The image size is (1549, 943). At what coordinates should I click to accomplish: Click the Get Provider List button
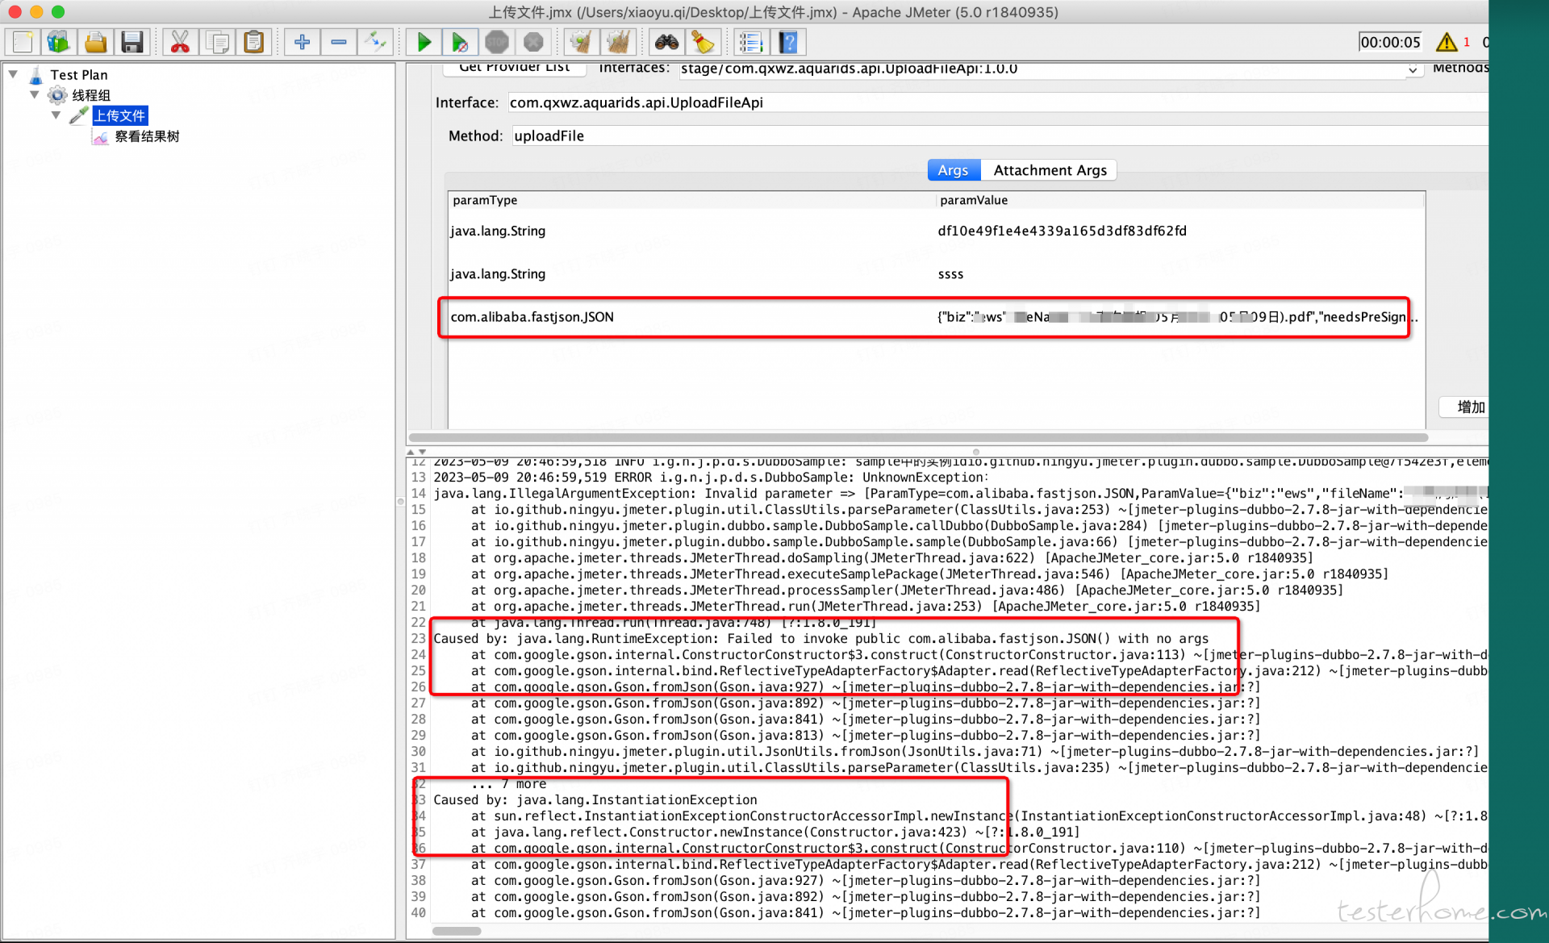514,69
